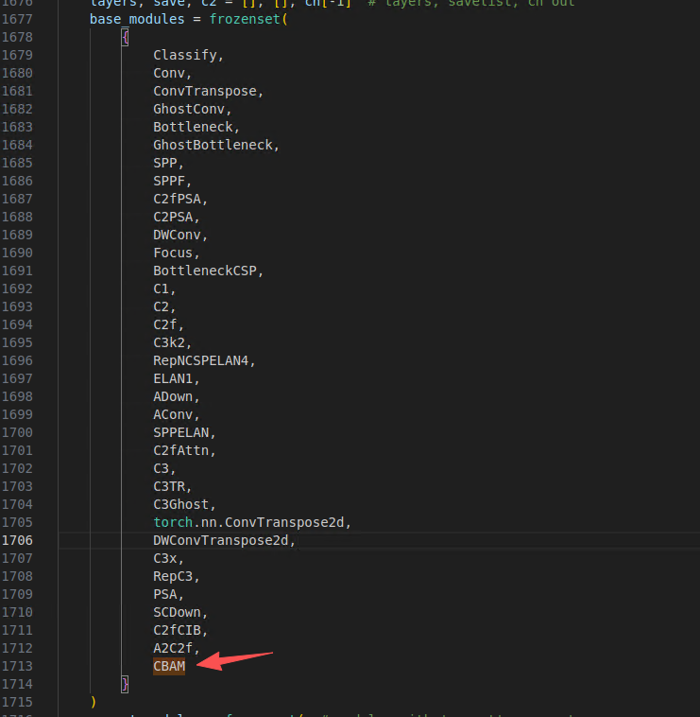Click the base_modules variable name
This screenshot has width=700, height=717.
(137, 19)
